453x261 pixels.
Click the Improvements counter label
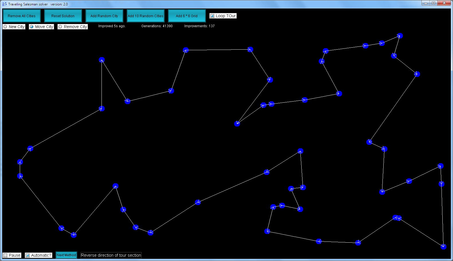click(199, 26)
